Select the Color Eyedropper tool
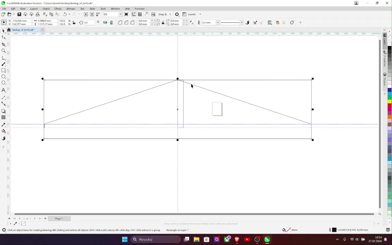The height and width of the screenshot is (245, 392). pyautogui.click(x=3, y=125)
